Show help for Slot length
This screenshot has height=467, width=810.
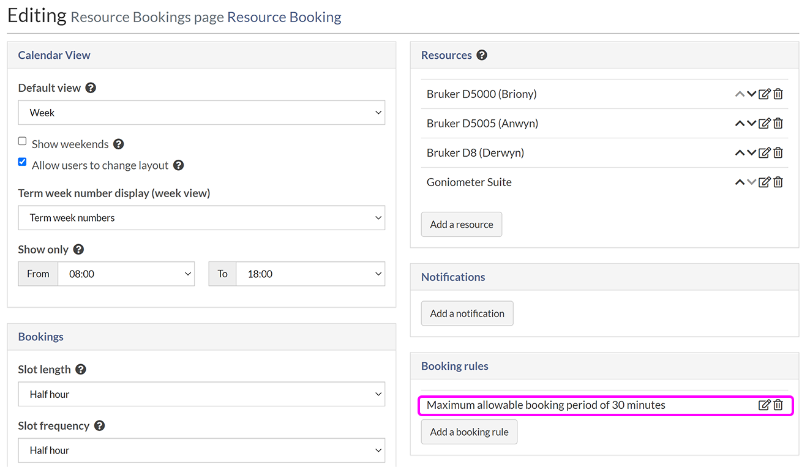pyautogui.click(x=81, y=370)
